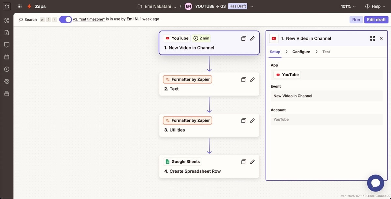Click the YouTube app badge in step 1
The height and width of the screenshot is (199, 391).
177,38
